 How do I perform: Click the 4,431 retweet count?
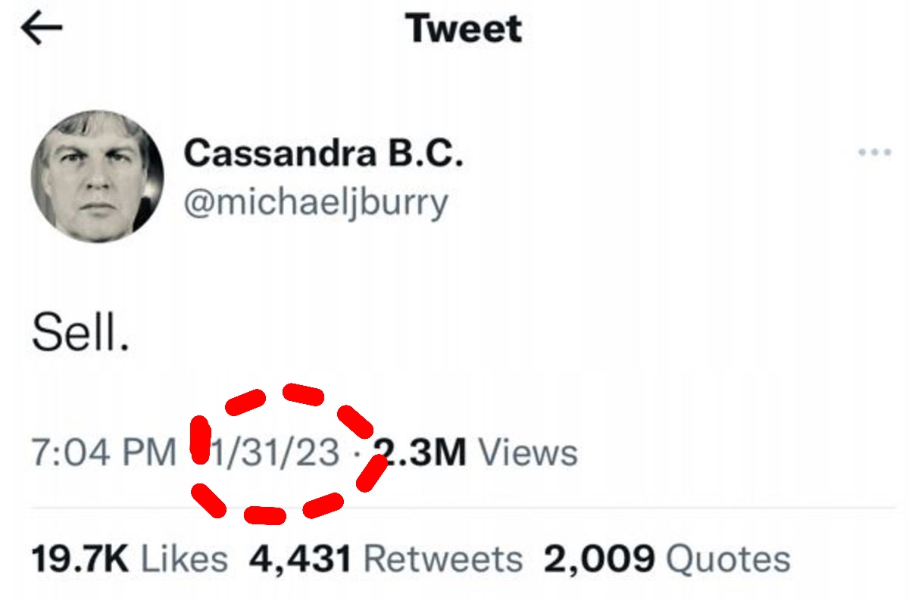coord(300,559)
